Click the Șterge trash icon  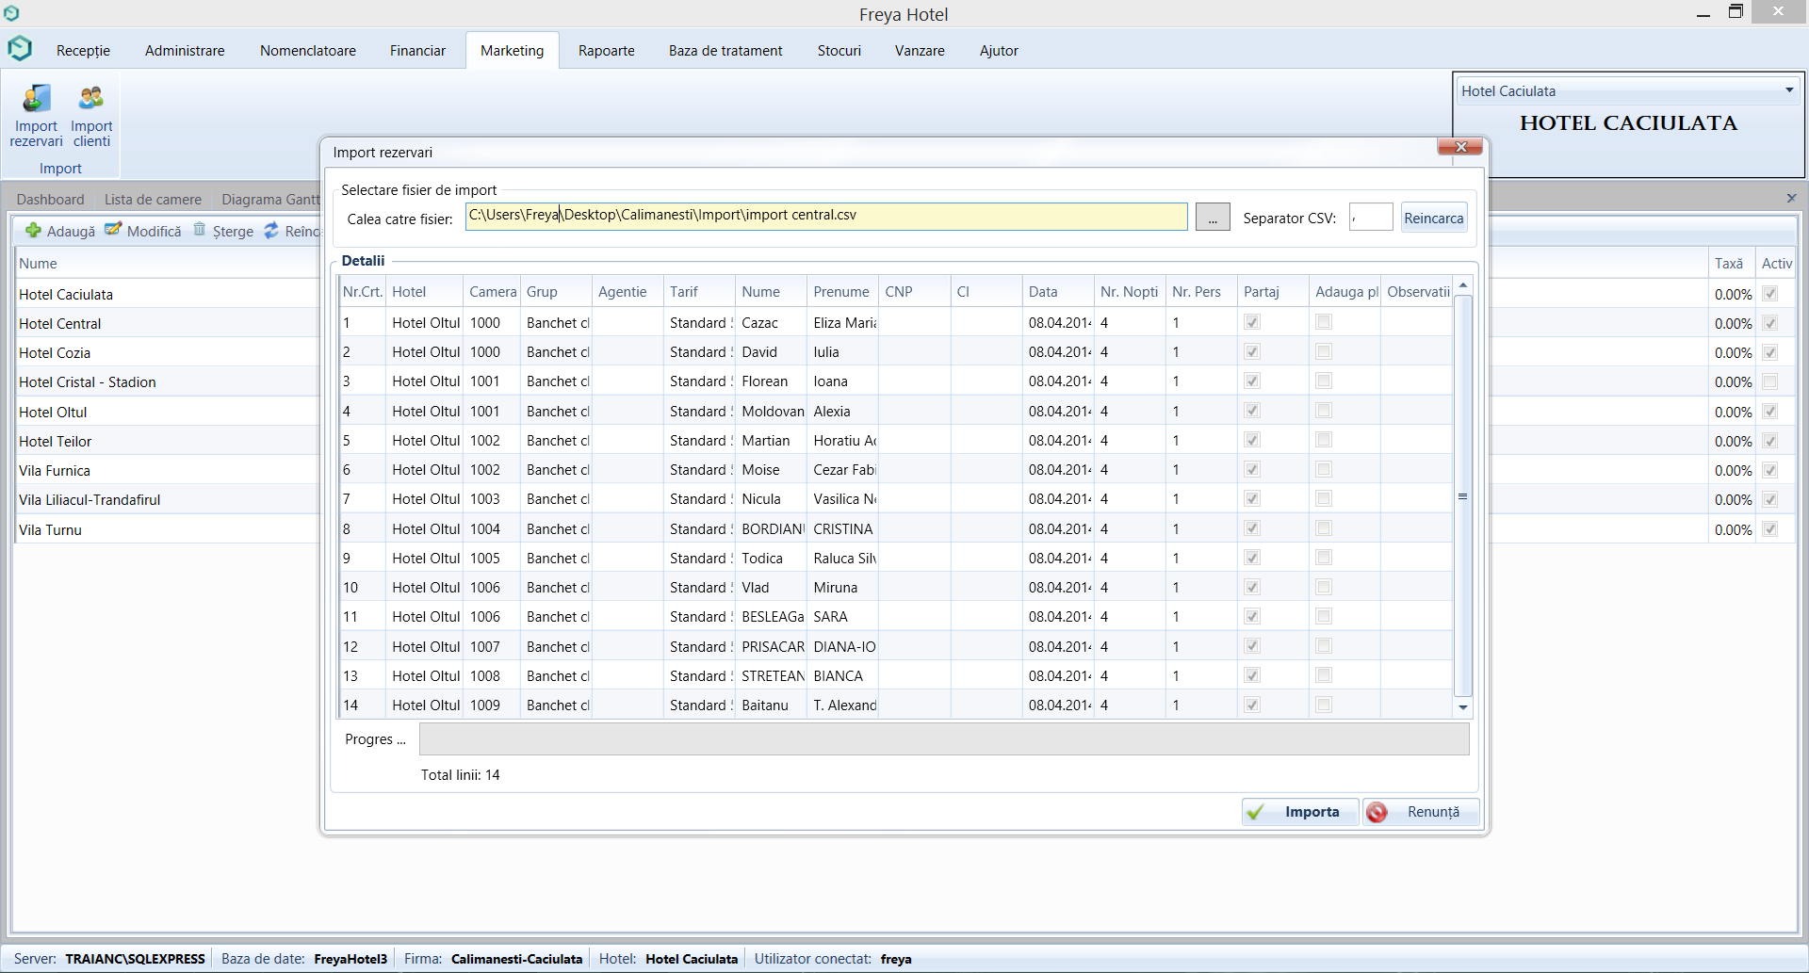coord(200,230)
